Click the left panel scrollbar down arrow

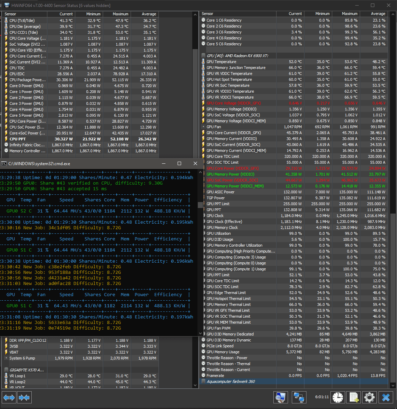click(x=195, y=385)
